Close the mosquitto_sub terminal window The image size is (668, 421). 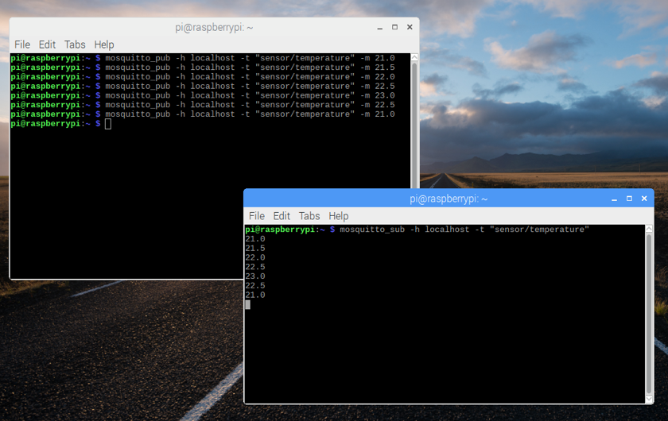coord(644,199)
